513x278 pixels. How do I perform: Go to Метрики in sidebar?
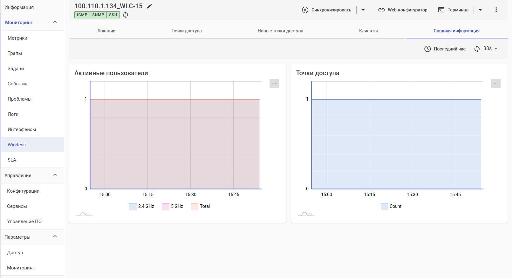(x=17, y=38)
